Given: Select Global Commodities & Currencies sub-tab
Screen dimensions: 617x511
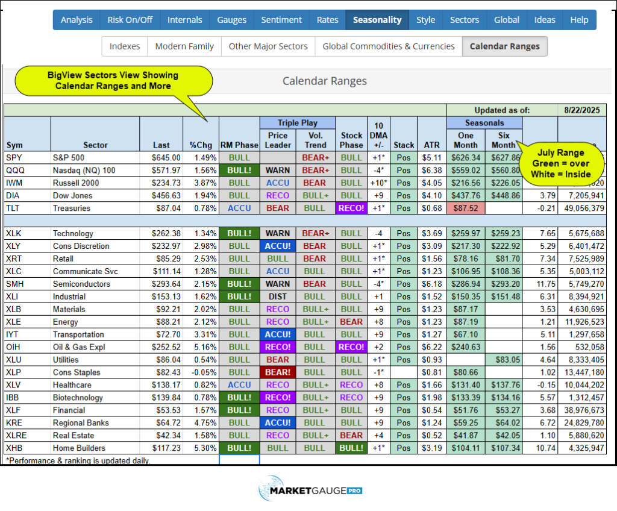Looking at the screenshot, I should (389, 46).
